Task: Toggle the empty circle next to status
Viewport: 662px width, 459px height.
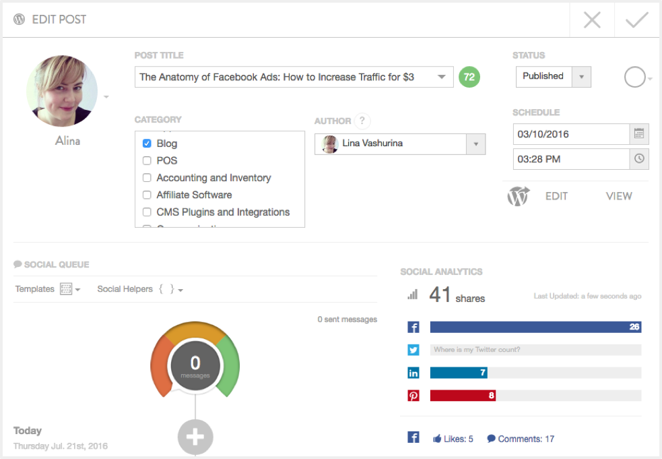Action: pyautogui.click(x=634, y=77)
